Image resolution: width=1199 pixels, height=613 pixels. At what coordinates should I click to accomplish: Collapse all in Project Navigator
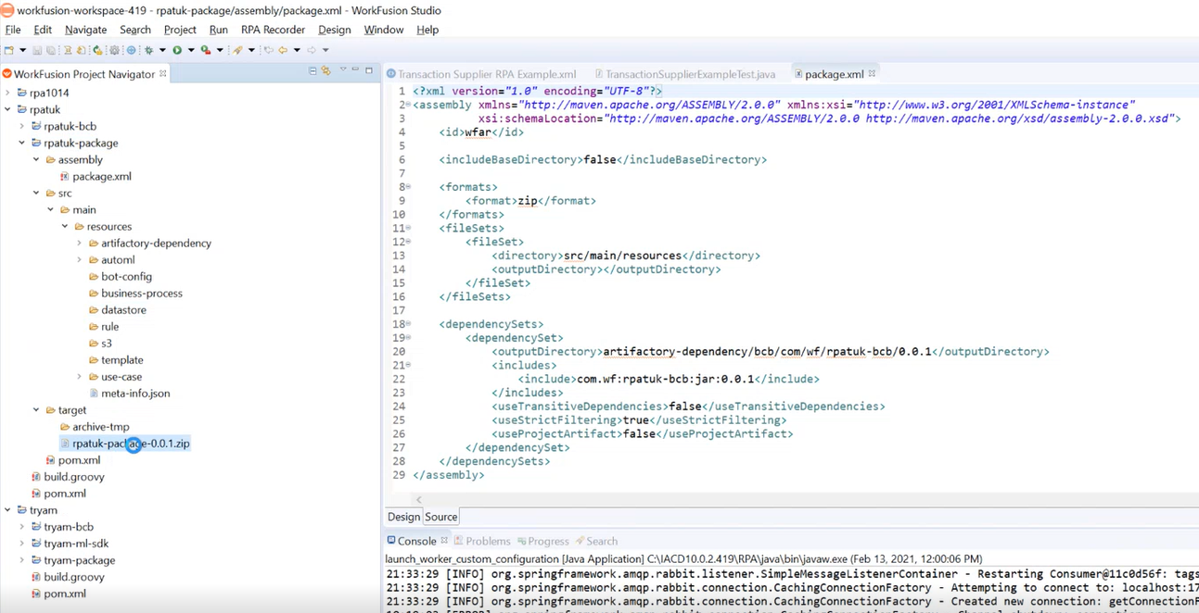click(313, 70)
